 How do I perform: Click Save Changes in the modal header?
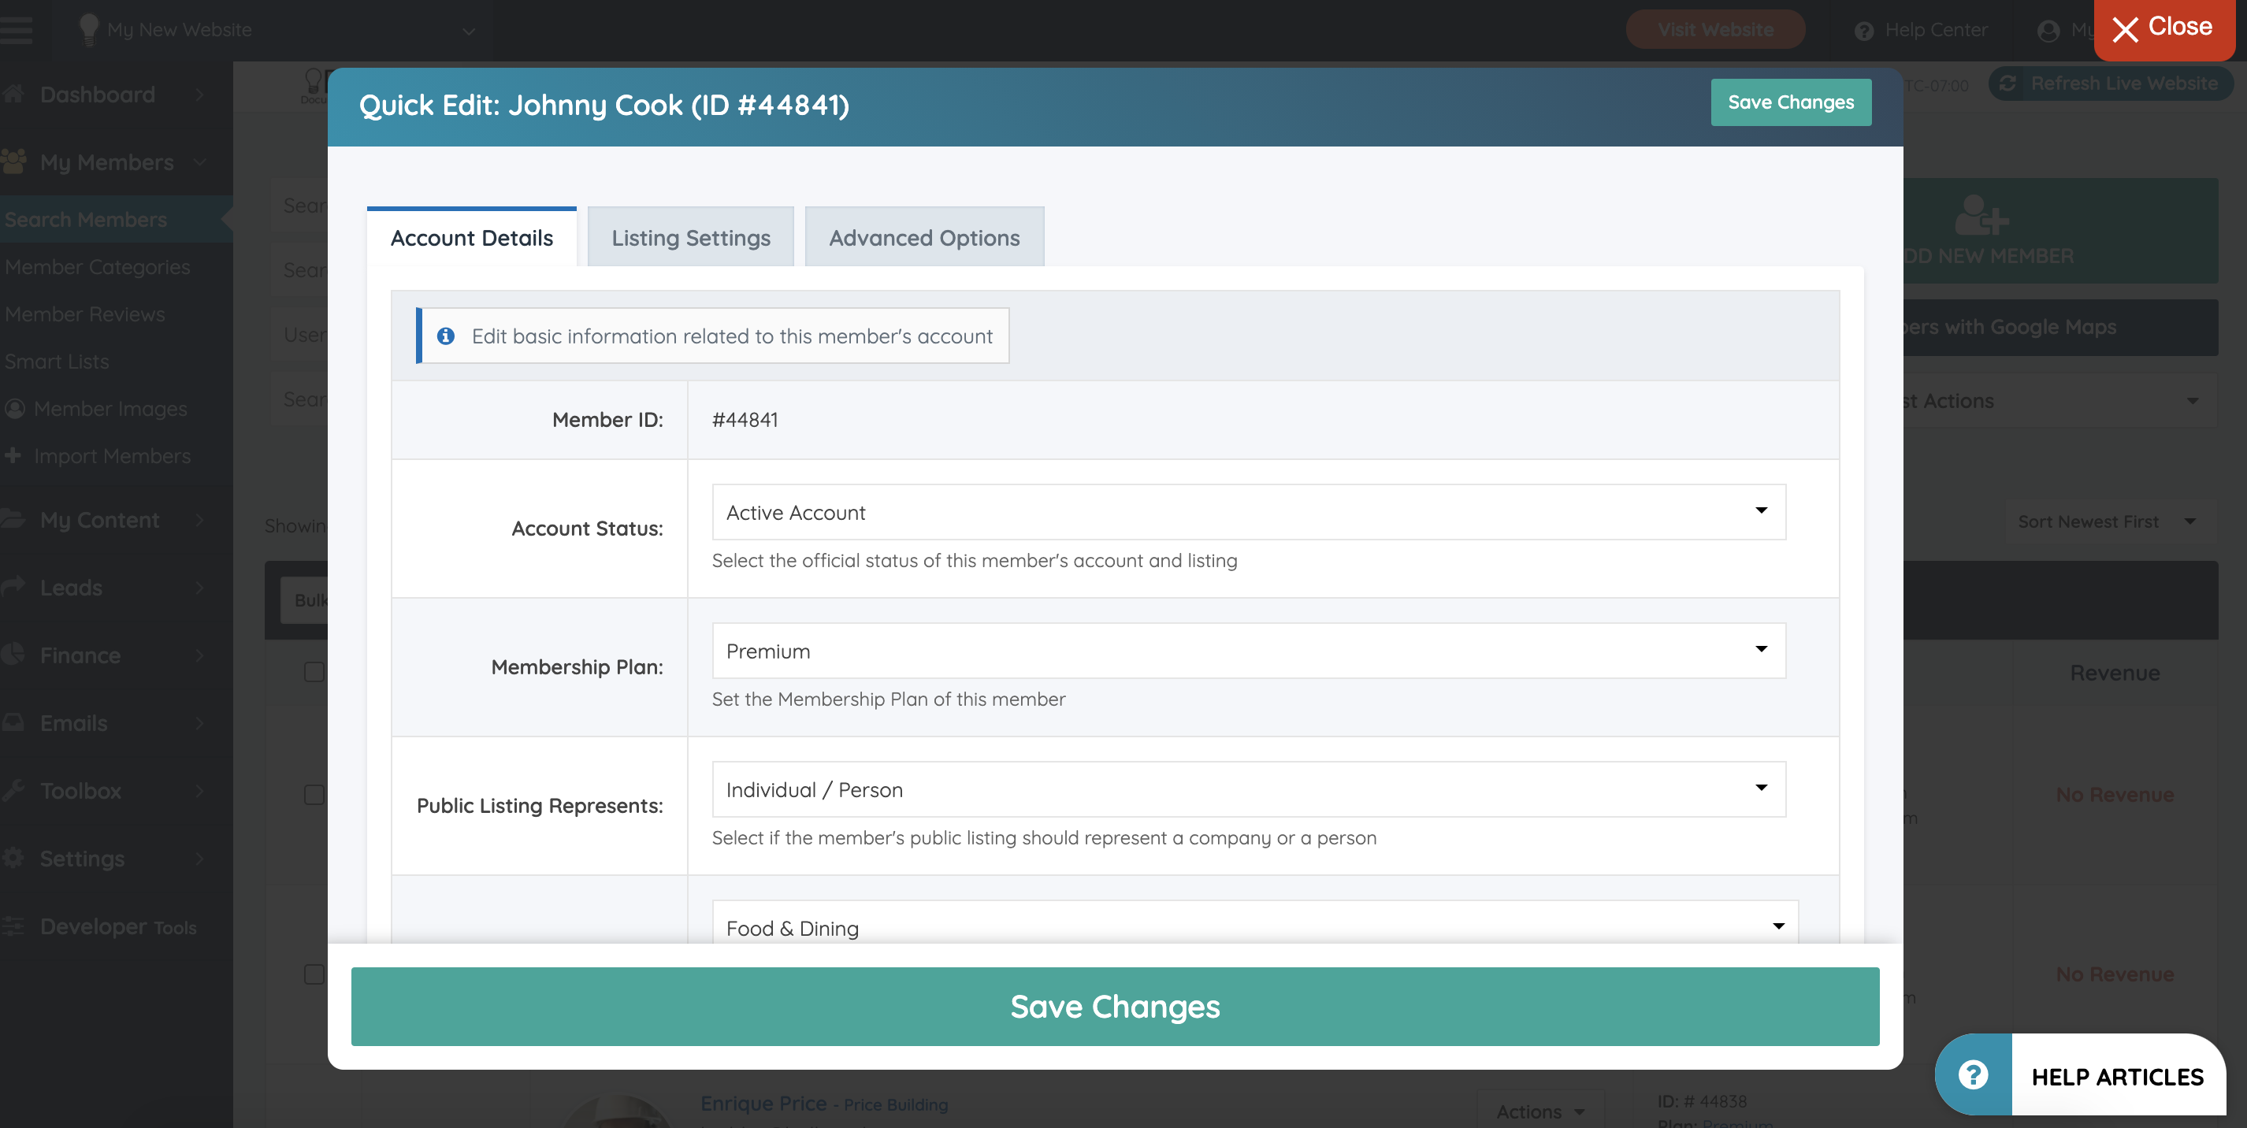coord(1790,102)
